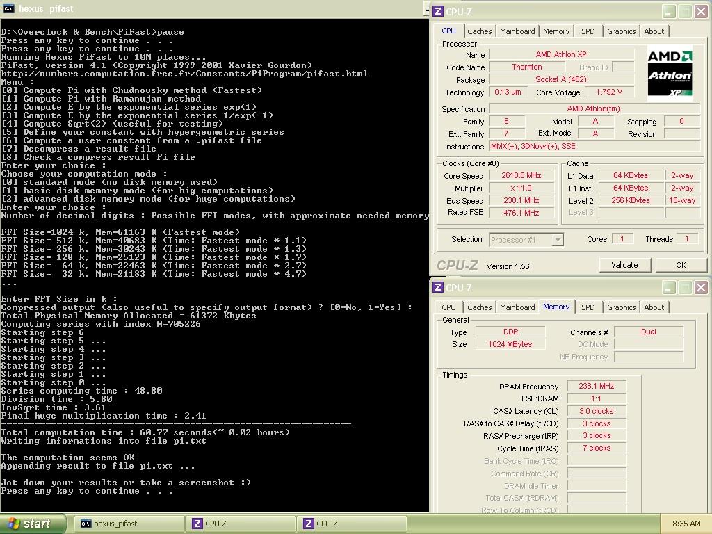Click the memory Type value DDR
Image resolution: width=712 pixels, height=534 pixels.
coord(510,332)
